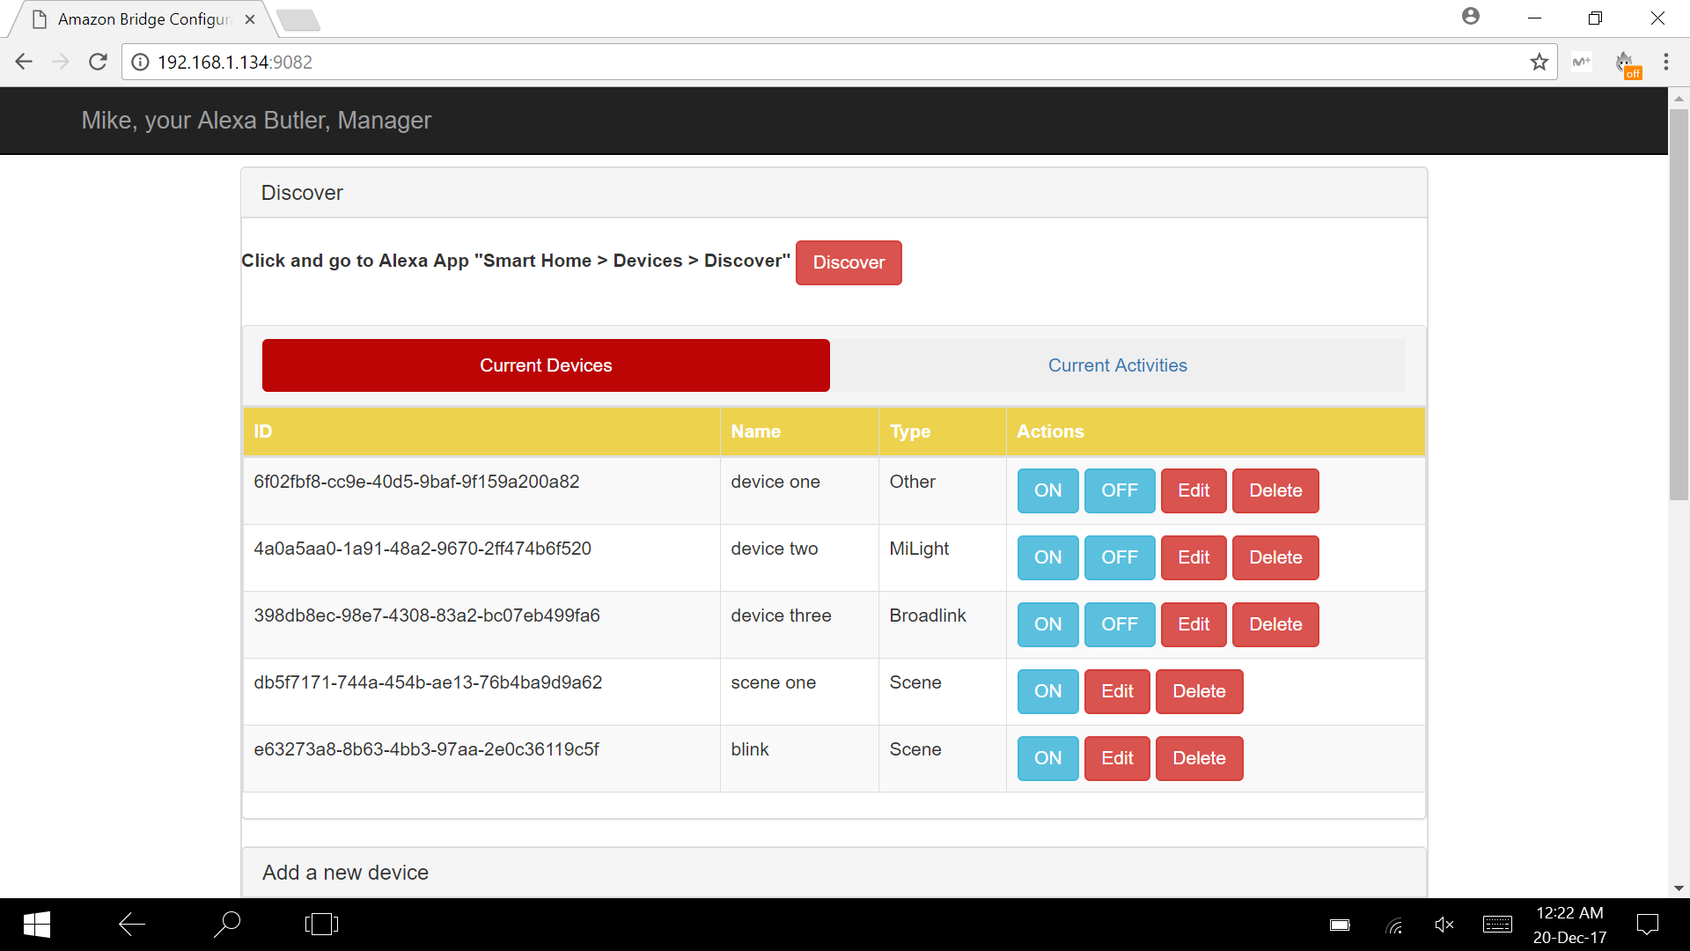Go back using browser back arrow
The width and height of the screenshot is (1690, 951).
point(24,62)
